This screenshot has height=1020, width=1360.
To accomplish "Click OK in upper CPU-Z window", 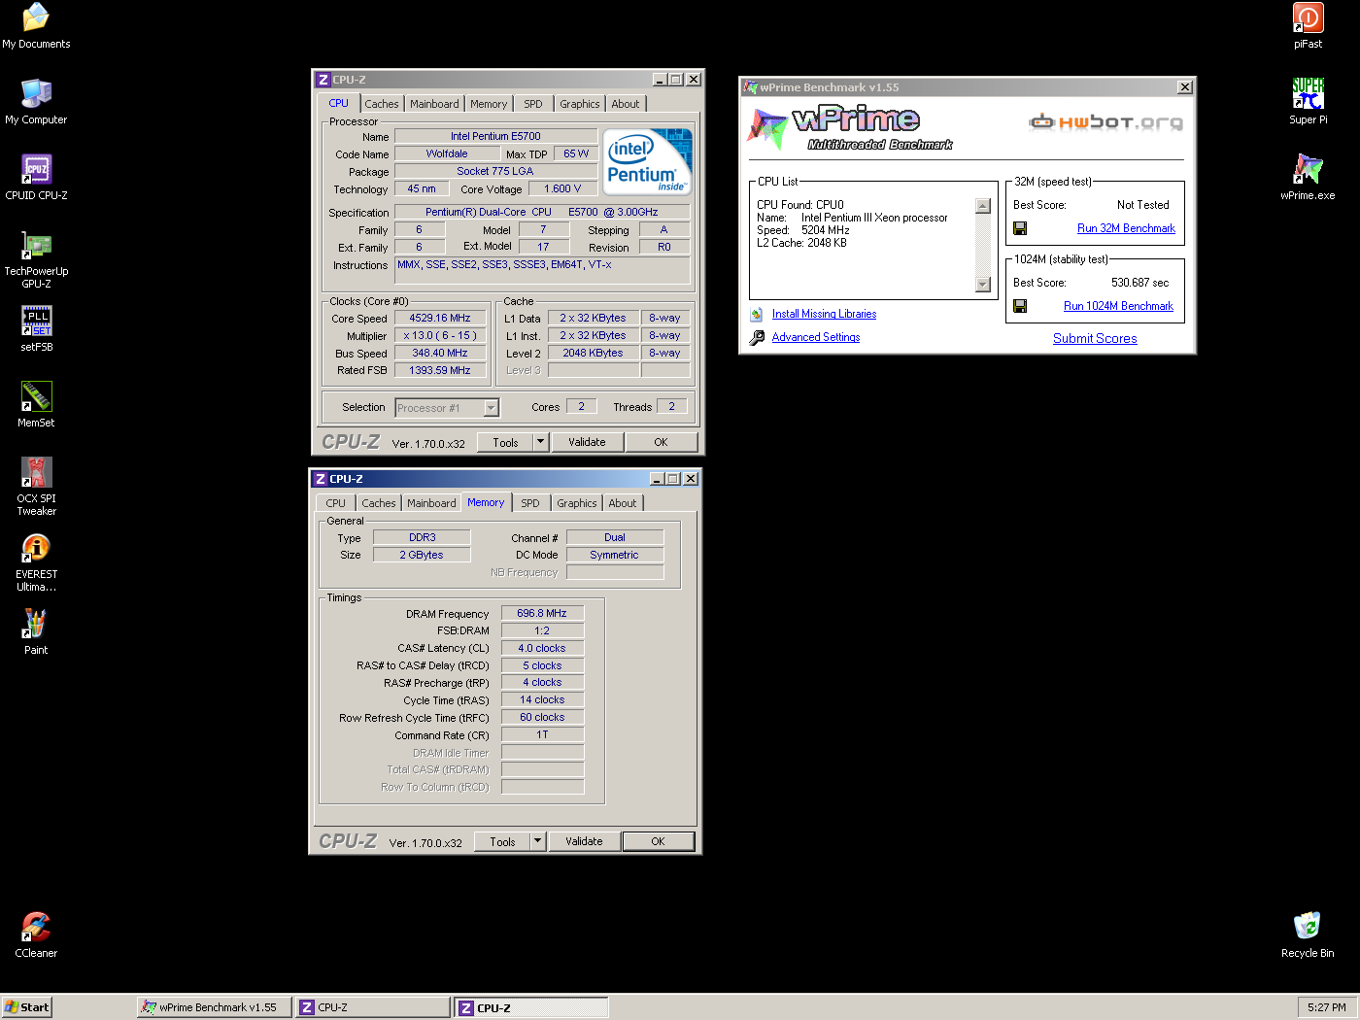I will pos(661,442).
